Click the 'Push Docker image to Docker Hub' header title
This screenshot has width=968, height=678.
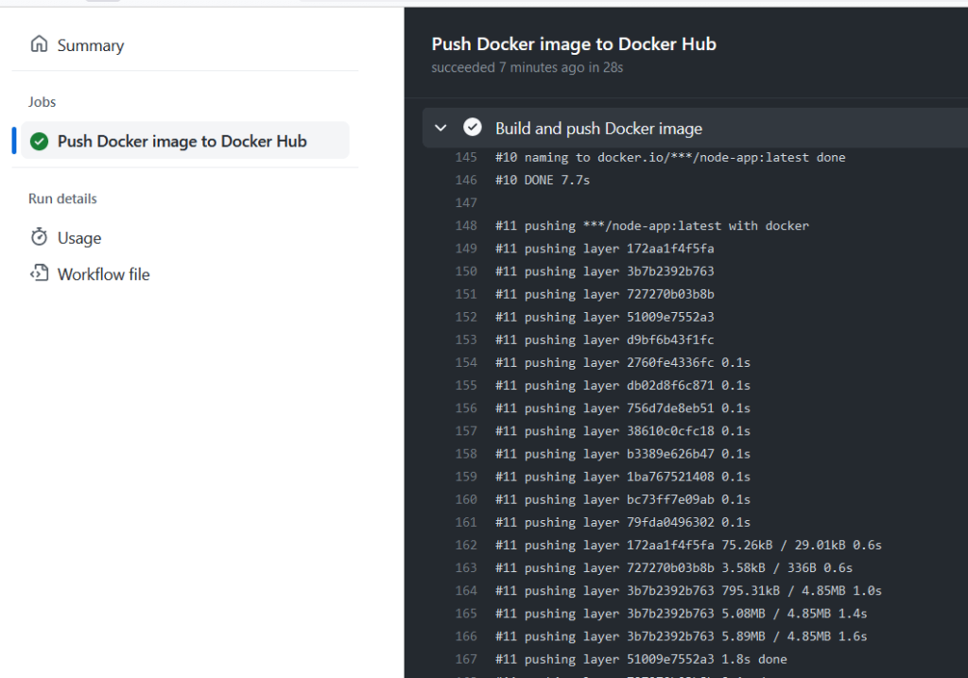[574, 43]
